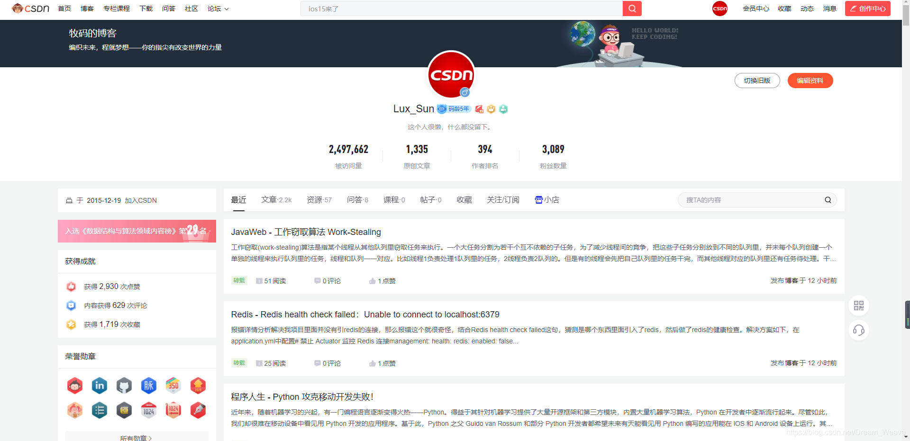This screenshot has width=910, height=441.
Task: Open 动态 in the navbar
Action: [807, 9]
